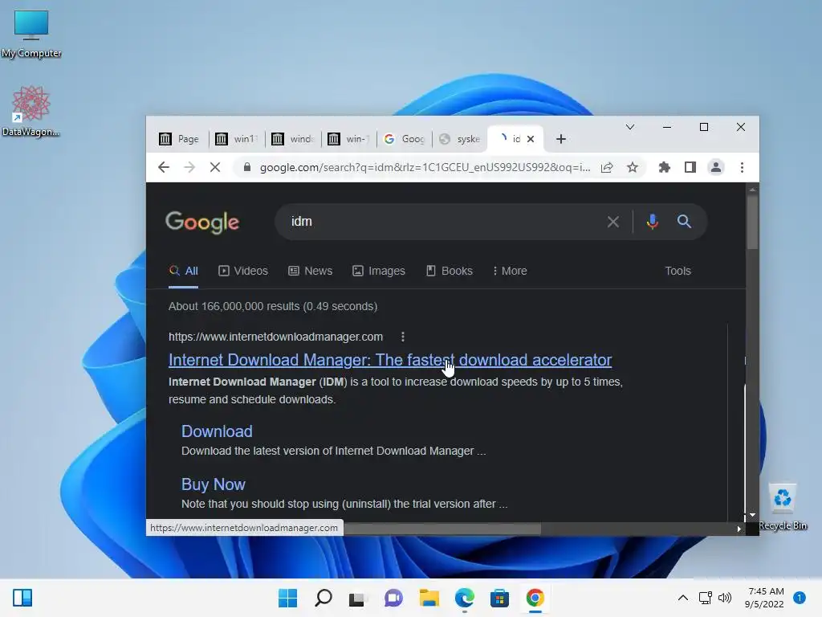Open File Explorer from the taskbar

click(429, 598)
